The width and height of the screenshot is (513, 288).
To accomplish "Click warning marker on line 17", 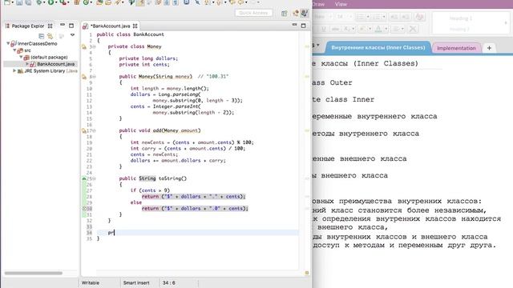I will coord(83,130).
